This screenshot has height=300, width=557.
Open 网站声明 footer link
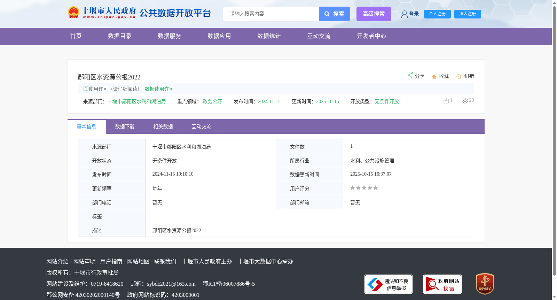[x=84, y=262]
